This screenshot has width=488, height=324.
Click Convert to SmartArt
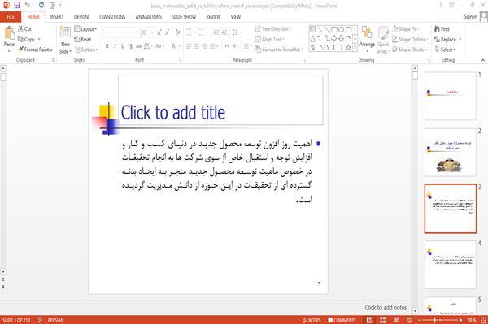tap(279, 50)
